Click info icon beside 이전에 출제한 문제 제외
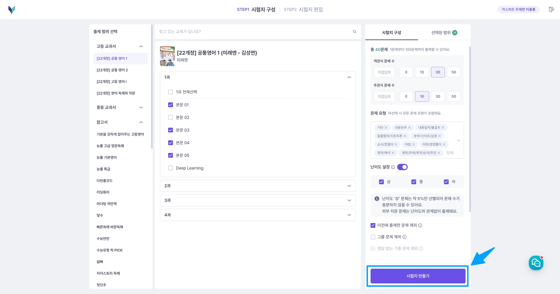Screen dimensions: 560x294 (x=420, y=225)
